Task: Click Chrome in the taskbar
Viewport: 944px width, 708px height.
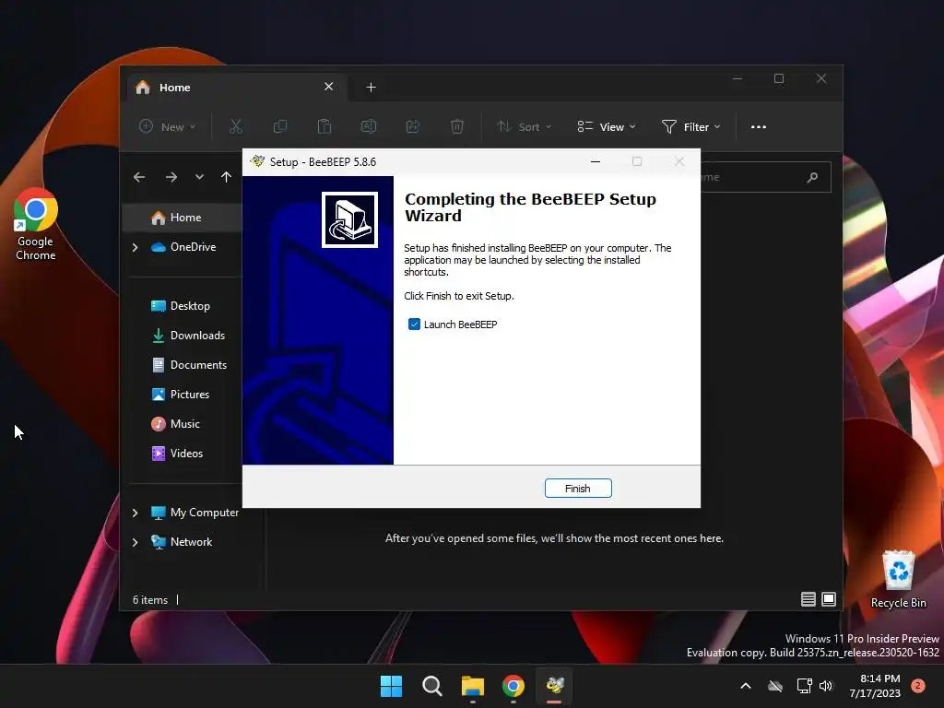Action: click(513, 686)
